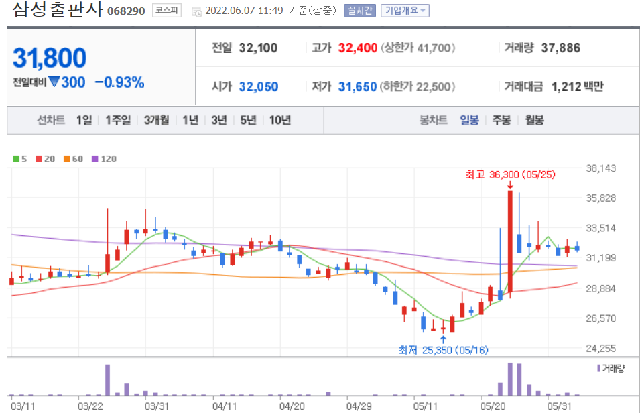
Task: Click the purple 120-day moving average swatch
Action: point(94,158)
